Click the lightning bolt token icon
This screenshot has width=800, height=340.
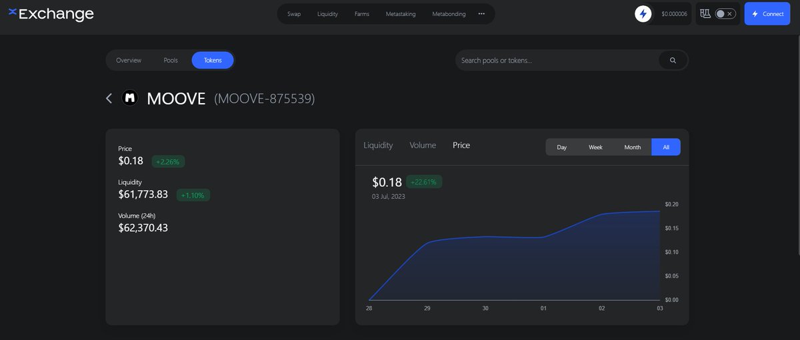643,14
